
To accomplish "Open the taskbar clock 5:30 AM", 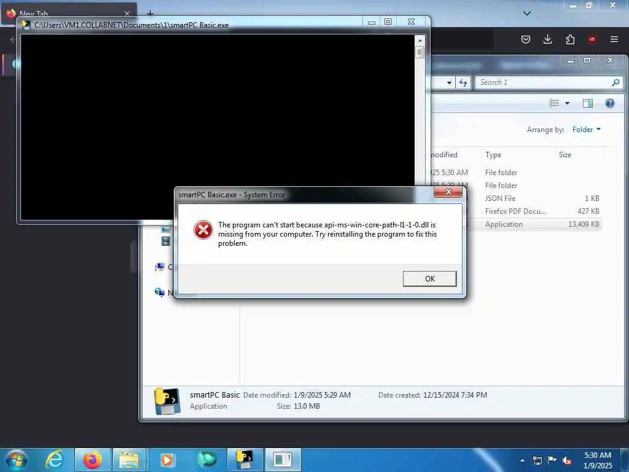I will [598, 460].
